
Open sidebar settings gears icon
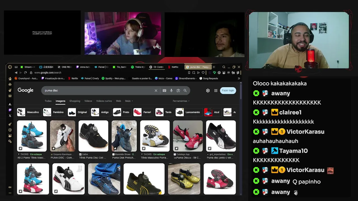click(10, 141)
